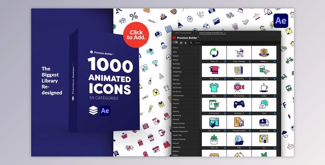Show favorites with the toolbar star icon

(186, 43)
